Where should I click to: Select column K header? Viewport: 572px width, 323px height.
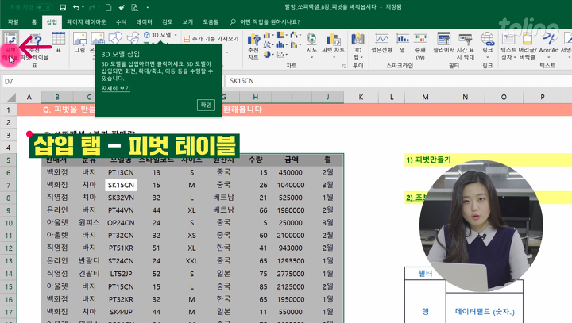(x=361, y=97)
